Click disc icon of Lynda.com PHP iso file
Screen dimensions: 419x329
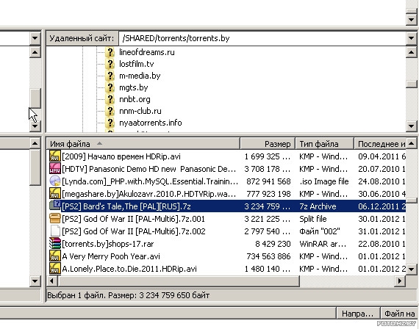coord(55,181)
